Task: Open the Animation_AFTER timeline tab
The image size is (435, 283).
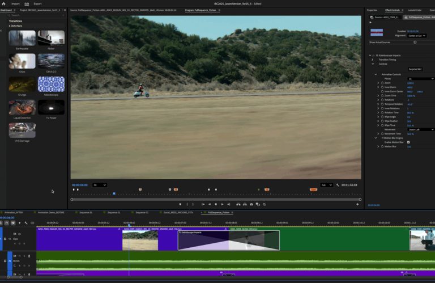Action: click(x=14, y=213)
